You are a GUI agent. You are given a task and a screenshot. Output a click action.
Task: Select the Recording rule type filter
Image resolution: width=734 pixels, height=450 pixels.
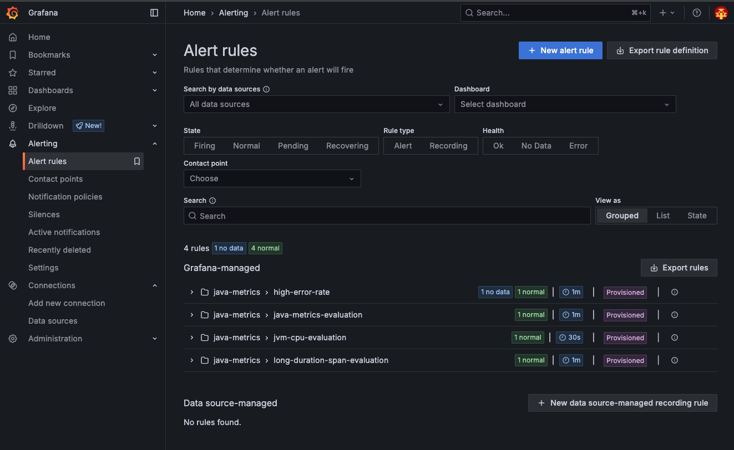448,146
